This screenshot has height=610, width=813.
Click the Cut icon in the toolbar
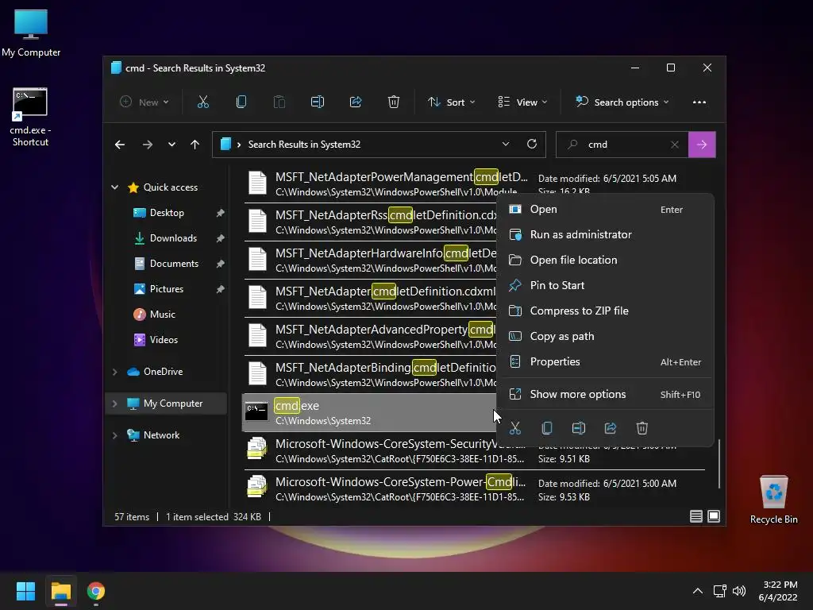pos(202,102)
